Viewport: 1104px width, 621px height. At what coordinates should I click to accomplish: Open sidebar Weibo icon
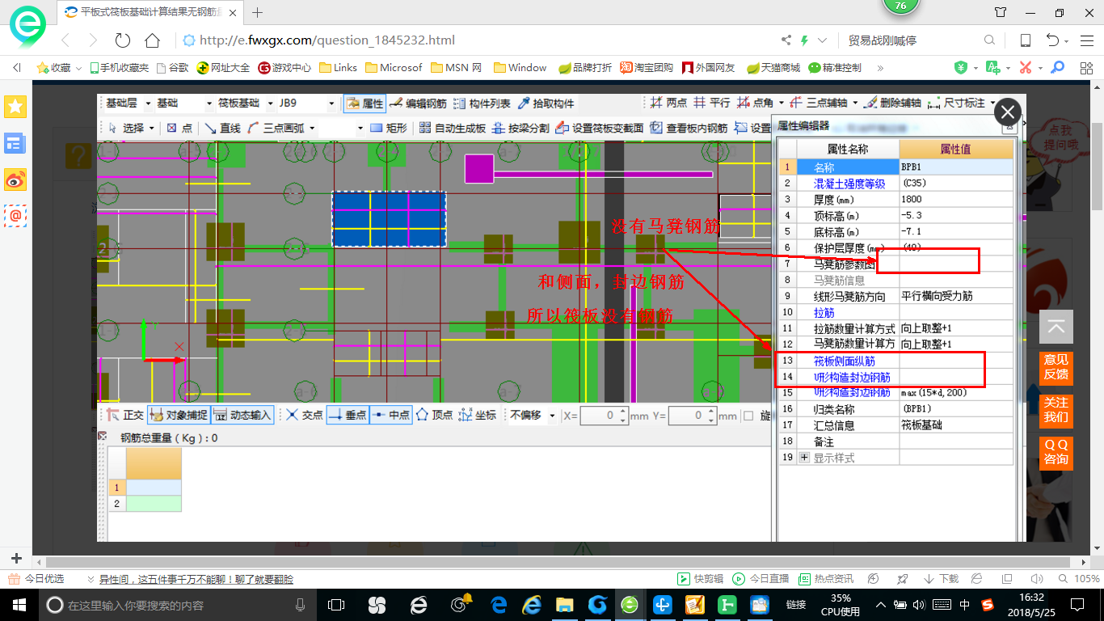[x=16, y=180]
